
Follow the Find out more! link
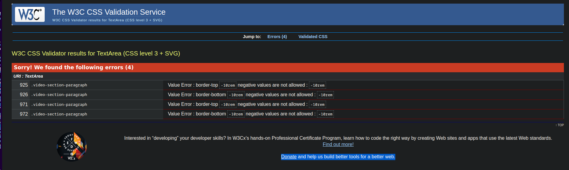click(338, 145)
